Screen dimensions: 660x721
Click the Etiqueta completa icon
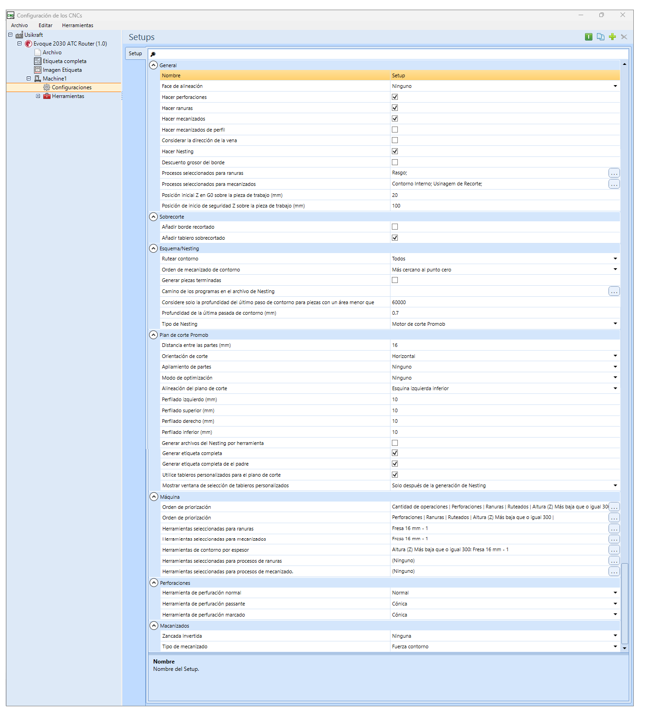tap(38, 61)
